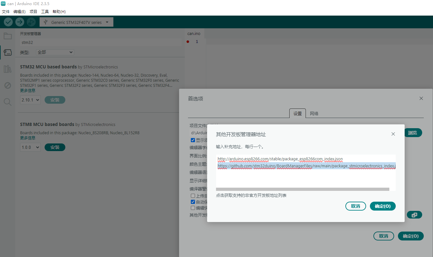This screenshot has height=257, width=433.
Task: Open the Library Manager sidebar icon
Action: [8, 69]
